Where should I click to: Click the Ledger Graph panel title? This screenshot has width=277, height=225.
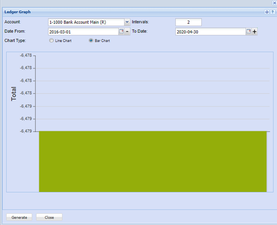17,12
